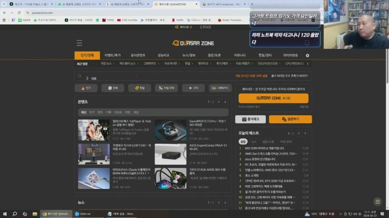This screenshot has height=218, width=389.
Task: Open the Rotten Tomatoes bookmark
Action: (x=230, y=20)
